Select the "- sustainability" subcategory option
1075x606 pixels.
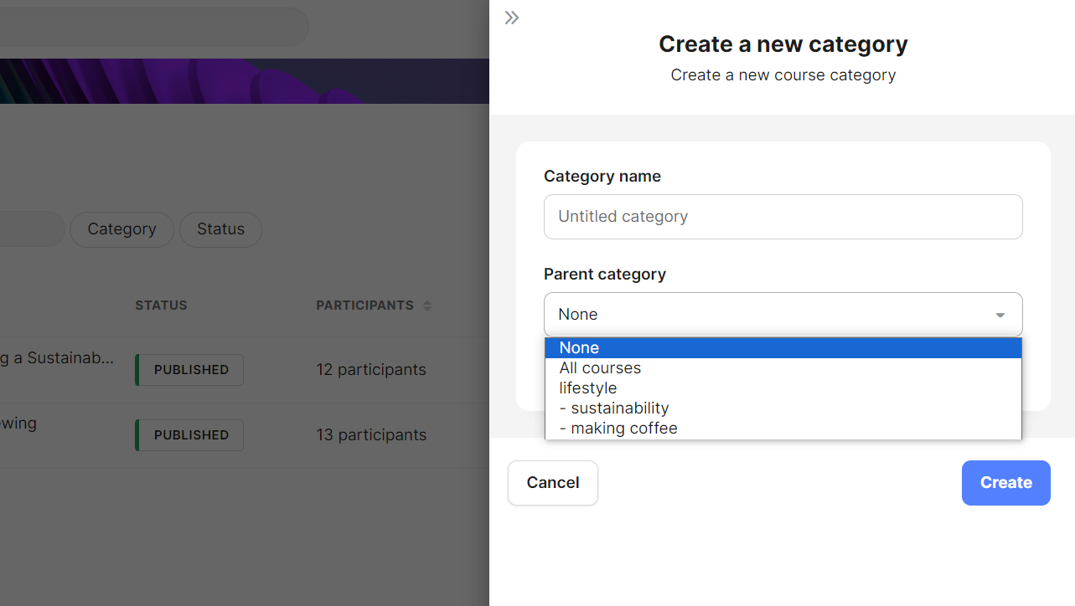tap(614, 408)
